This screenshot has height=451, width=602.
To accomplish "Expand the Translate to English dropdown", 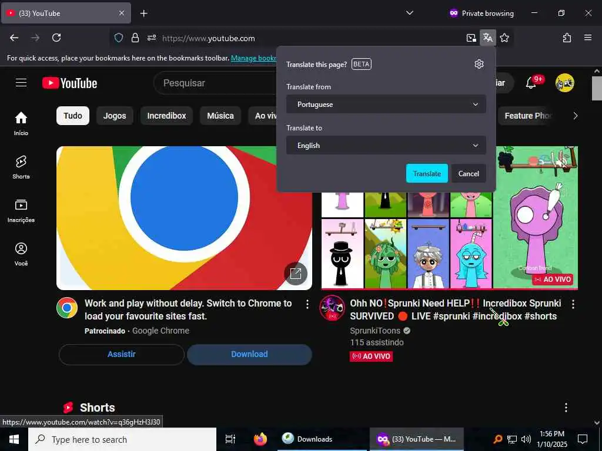I will click(x=386, y=146).
